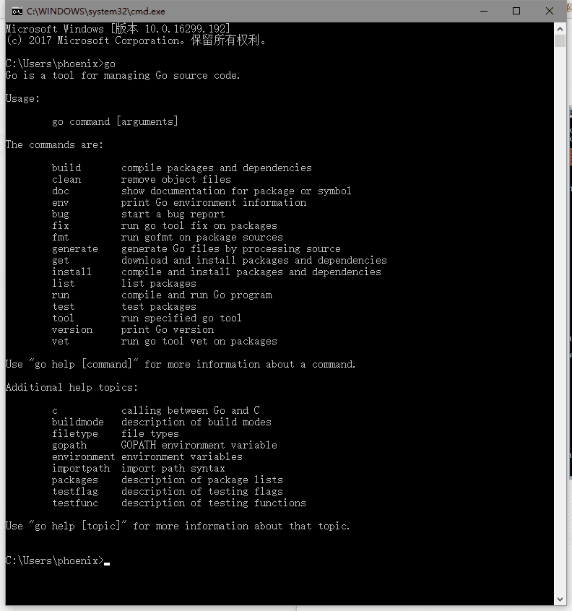
Task: Minimize the cmd.exe window
Action: [484, 12]
